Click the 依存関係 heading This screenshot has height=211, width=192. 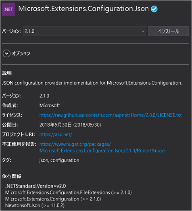(x=12, y=176)
